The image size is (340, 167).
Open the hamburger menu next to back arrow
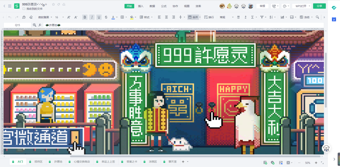pos(10,6)
